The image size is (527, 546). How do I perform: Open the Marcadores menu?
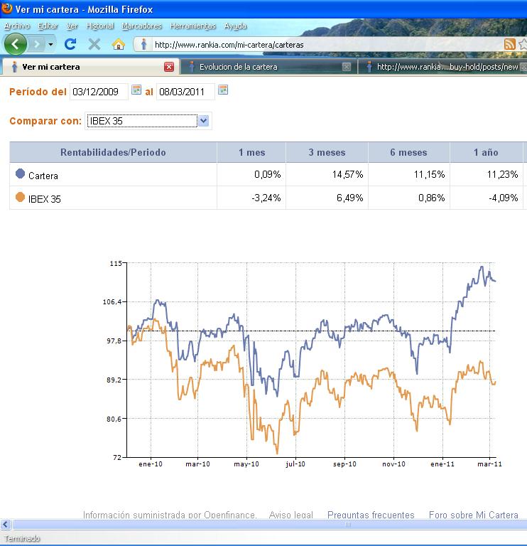pyautogui.click(x=141, y=26)
